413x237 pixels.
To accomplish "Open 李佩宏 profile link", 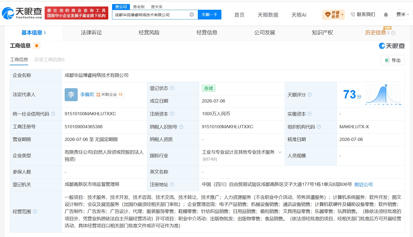I will (87, 94).
